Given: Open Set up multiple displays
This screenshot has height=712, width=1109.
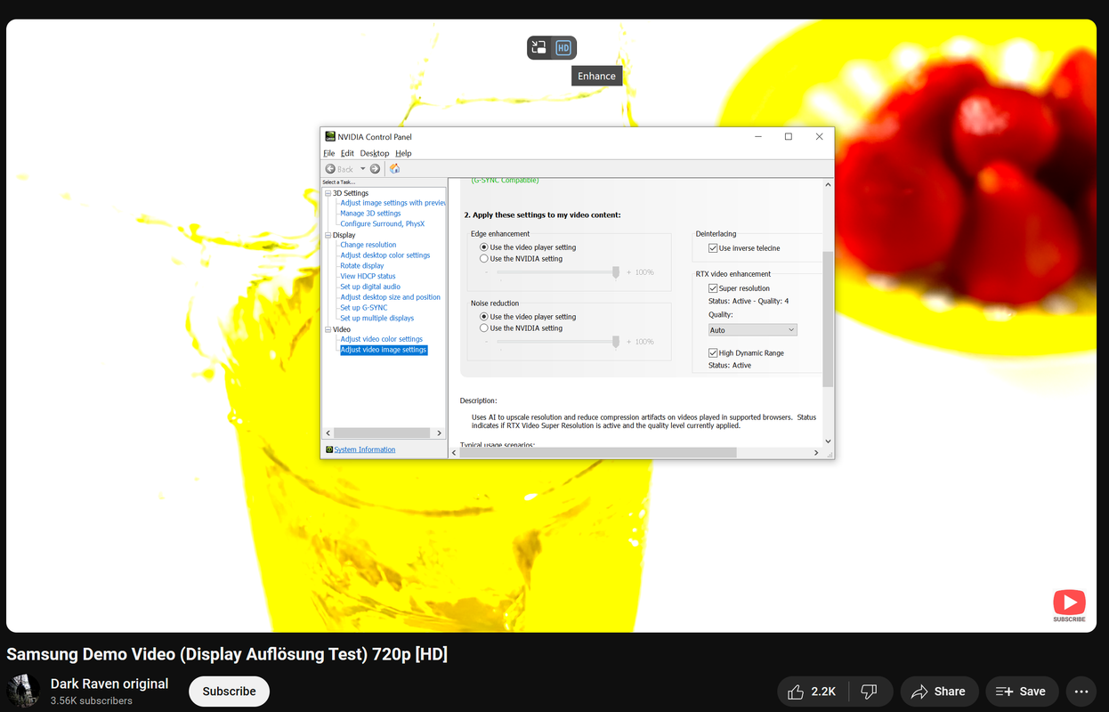Looking at the screenshot, I should click(x=377, y=319).
